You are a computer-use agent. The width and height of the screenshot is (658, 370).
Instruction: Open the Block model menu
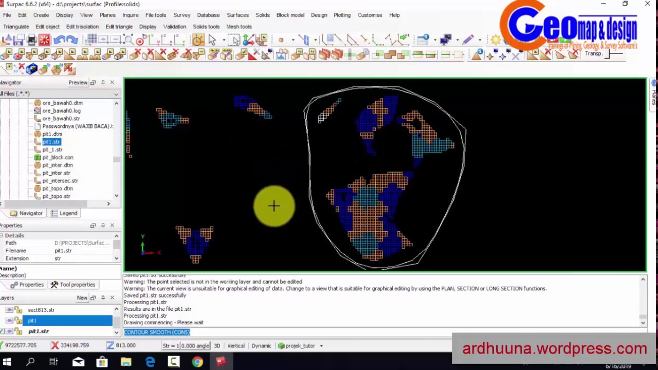pyautogui.click(x=290, y=15)
